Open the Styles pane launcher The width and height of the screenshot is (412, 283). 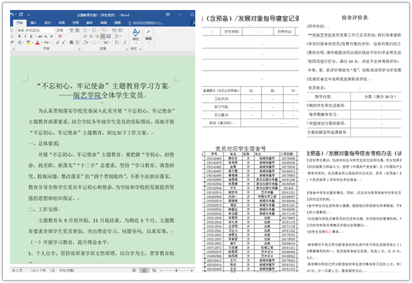[140, 49]
